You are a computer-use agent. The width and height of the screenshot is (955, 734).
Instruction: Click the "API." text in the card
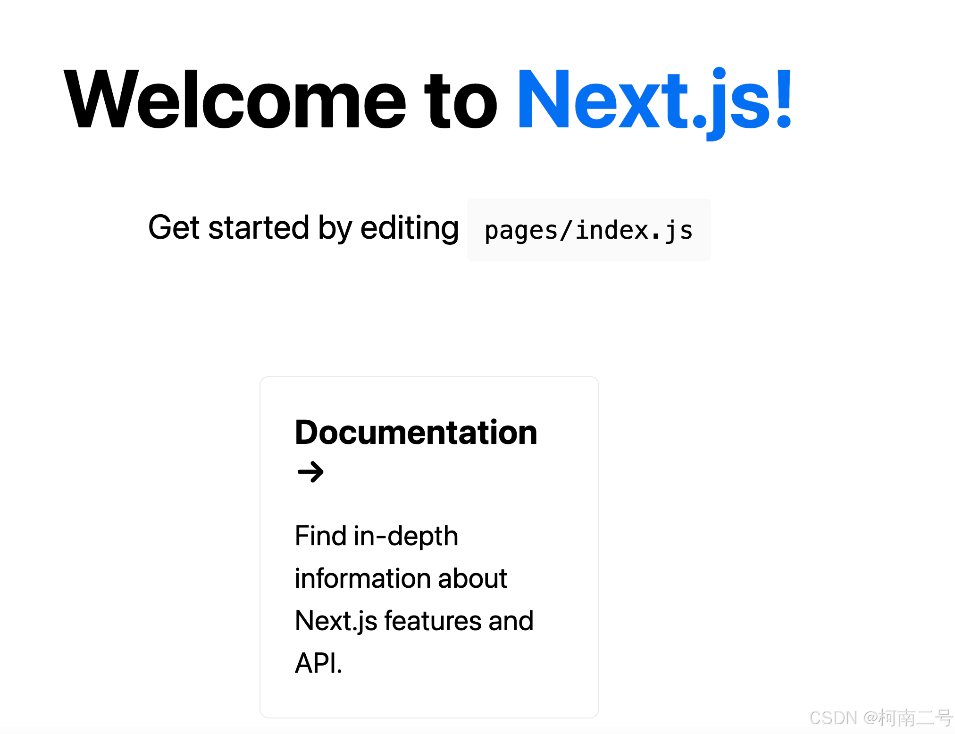318,663
